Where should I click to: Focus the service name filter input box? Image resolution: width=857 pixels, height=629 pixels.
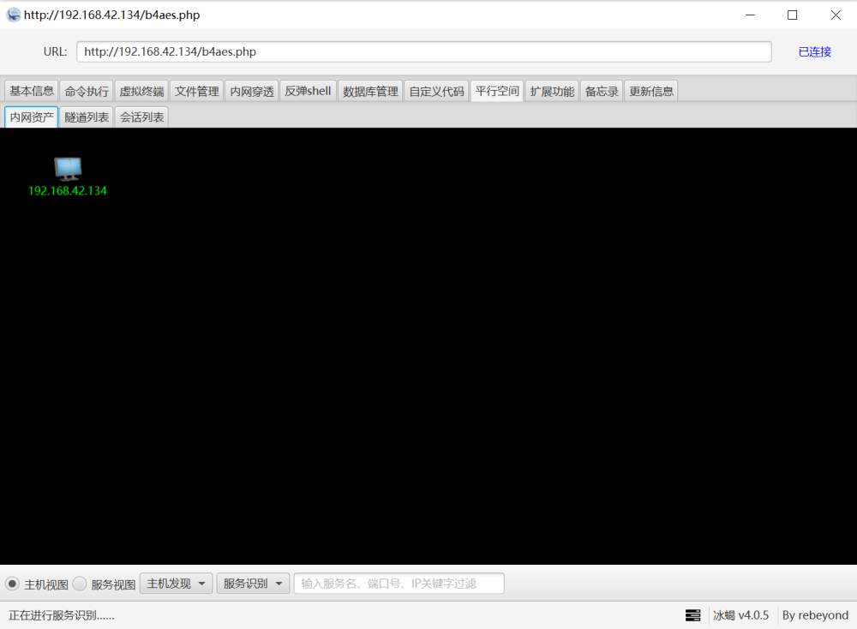(399, 584)
